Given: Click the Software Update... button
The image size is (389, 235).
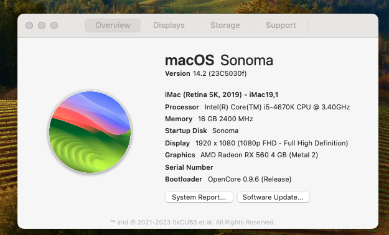Looking at the screenshot, I should [273, 197].
